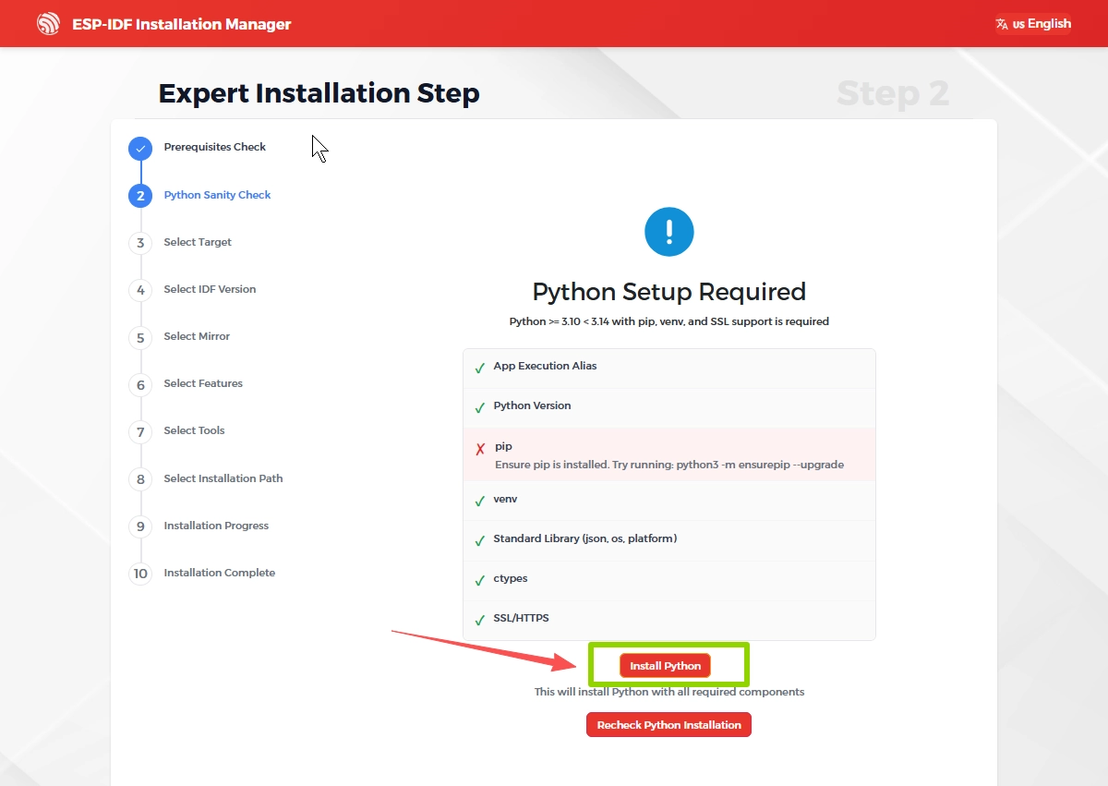Click step 6 number circle
The image size is (1108, 786).
point(140,385)
